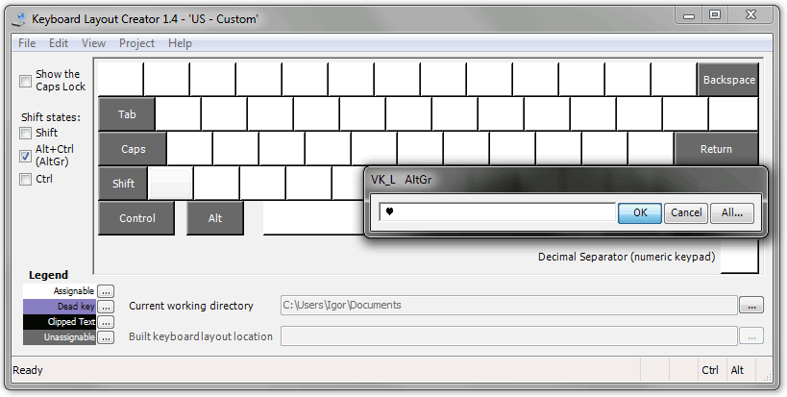787x397 pixels.
Task: Click the Backspace key
Action: (x=728, y=80)
